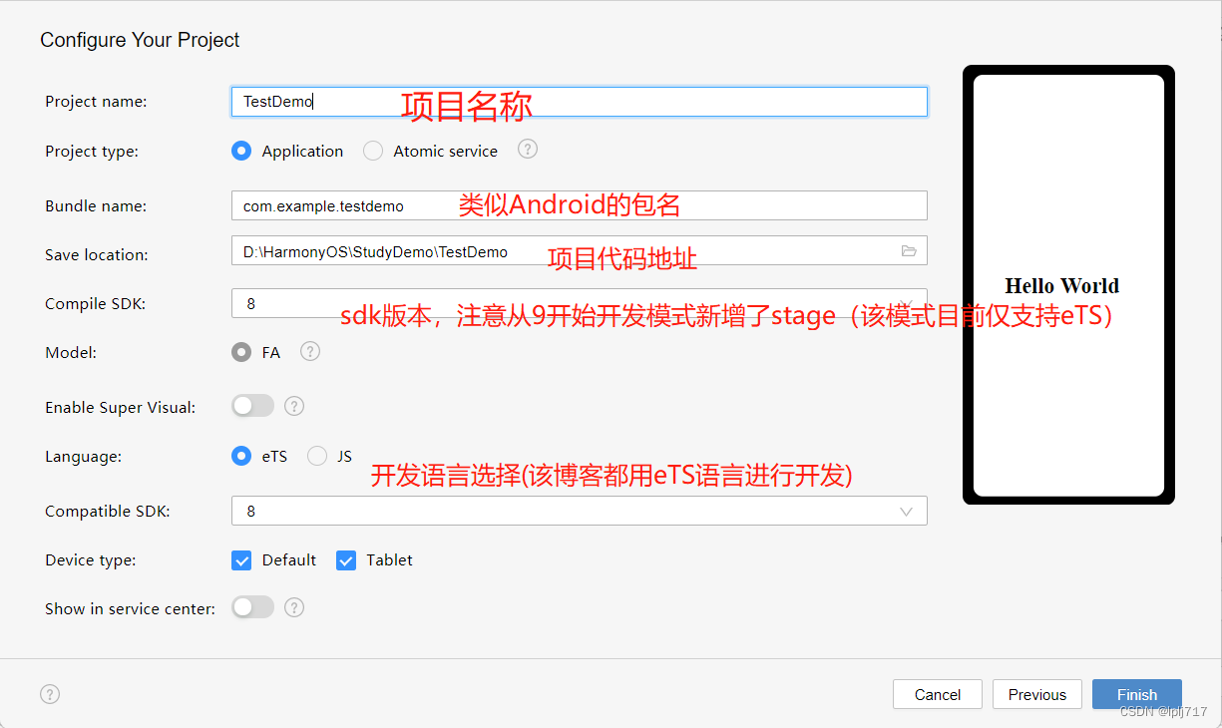This screenshot has height=728, width=1222.
Task: Open the bottom-left dialog help icon
Action: click(50, 694)
